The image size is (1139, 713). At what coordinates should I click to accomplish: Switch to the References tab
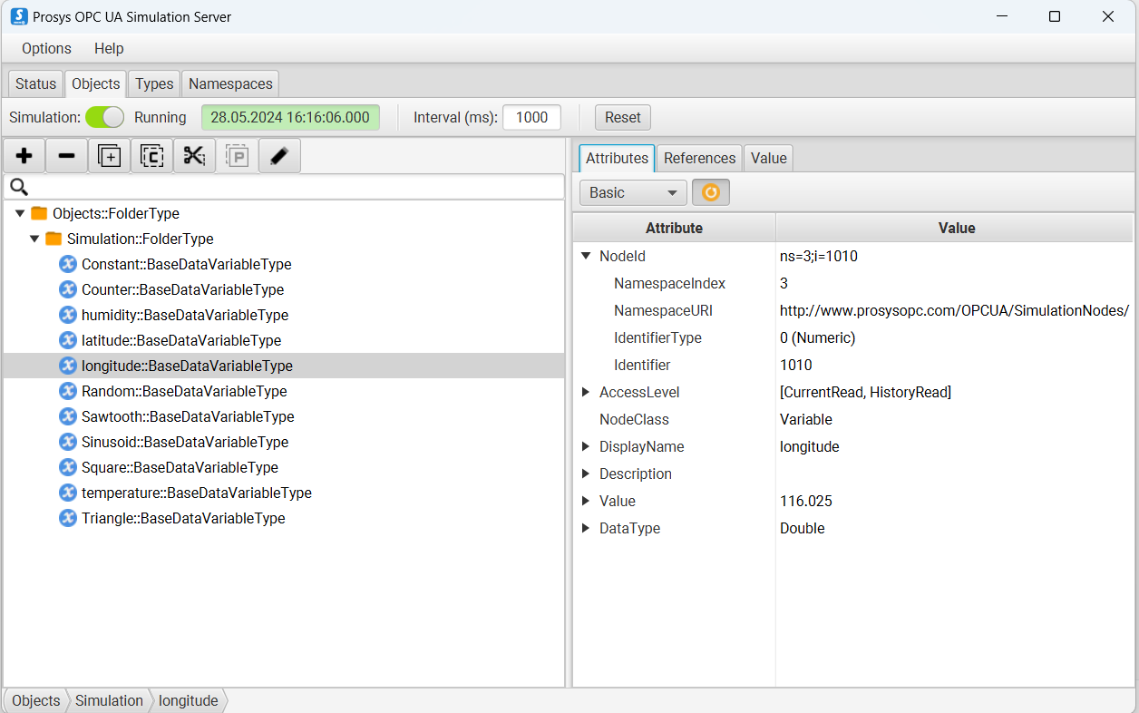click(699, 158)
